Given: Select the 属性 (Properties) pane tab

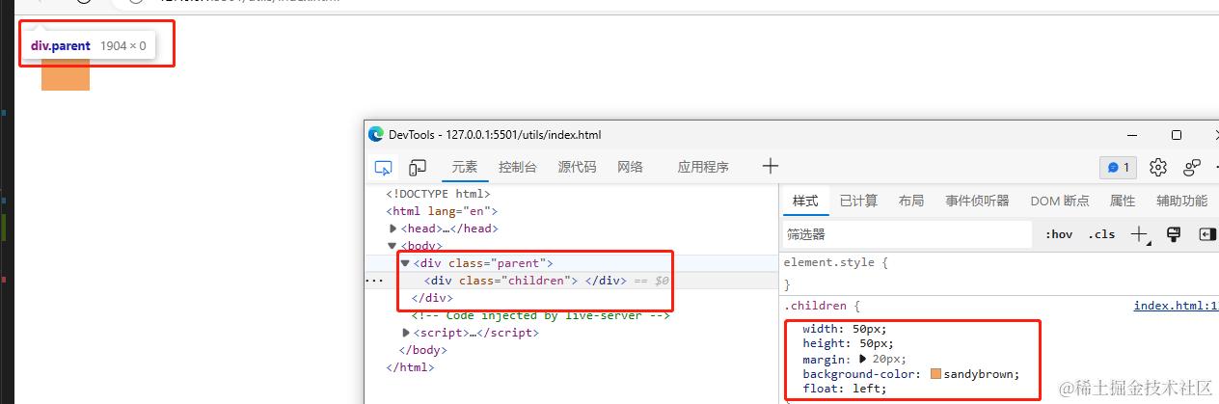Looking at the screenshot, I should point(1123,201).
